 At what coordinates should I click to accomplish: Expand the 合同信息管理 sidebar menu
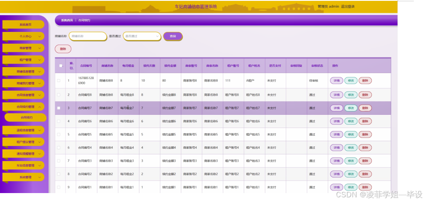click(23, 95)
